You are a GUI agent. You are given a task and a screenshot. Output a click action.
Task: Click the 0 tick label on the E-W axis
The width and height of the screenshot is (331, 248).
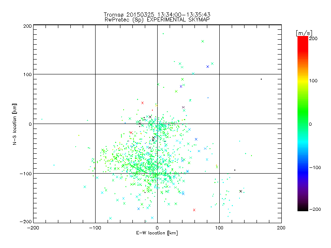click(x=157, y=228)
